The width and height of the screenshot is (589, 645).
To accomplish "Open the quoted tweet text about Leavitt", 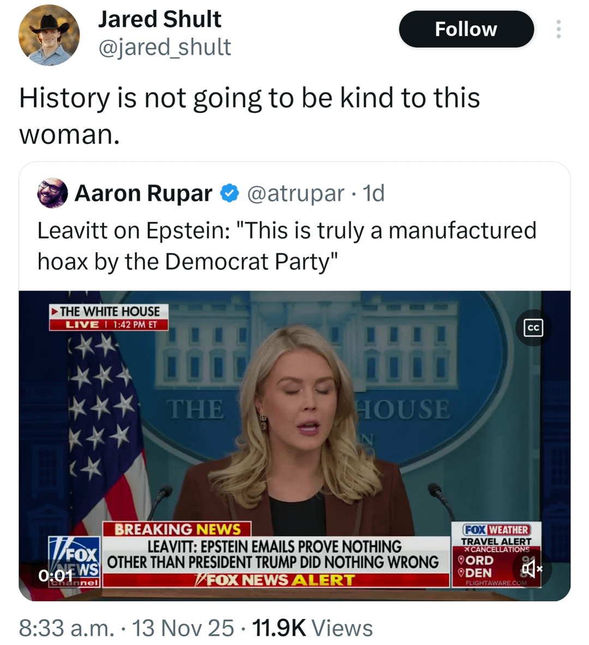I will [x=286, y=246].
